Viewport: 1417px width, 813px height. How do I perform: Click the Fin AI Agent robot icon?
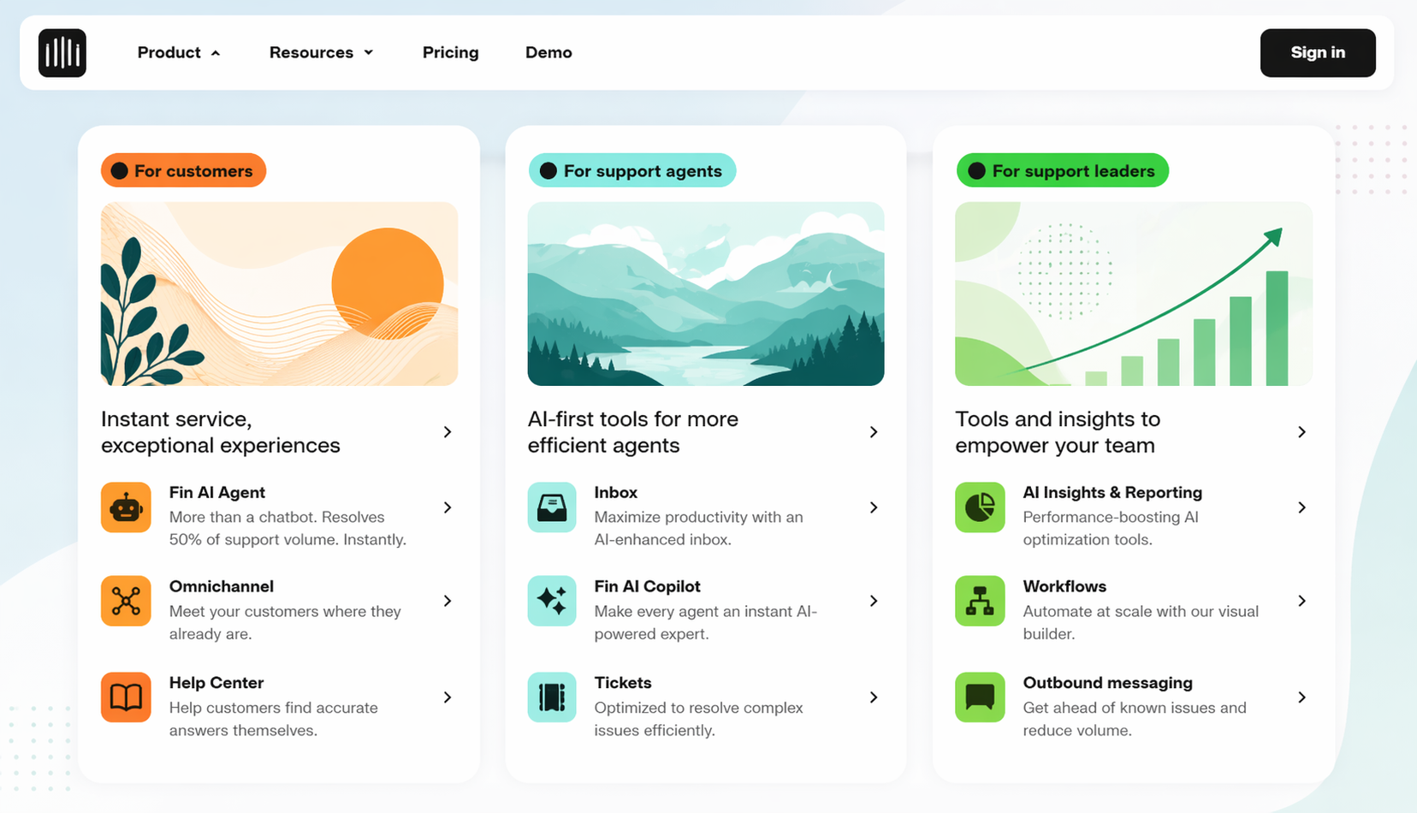(126, 507)
